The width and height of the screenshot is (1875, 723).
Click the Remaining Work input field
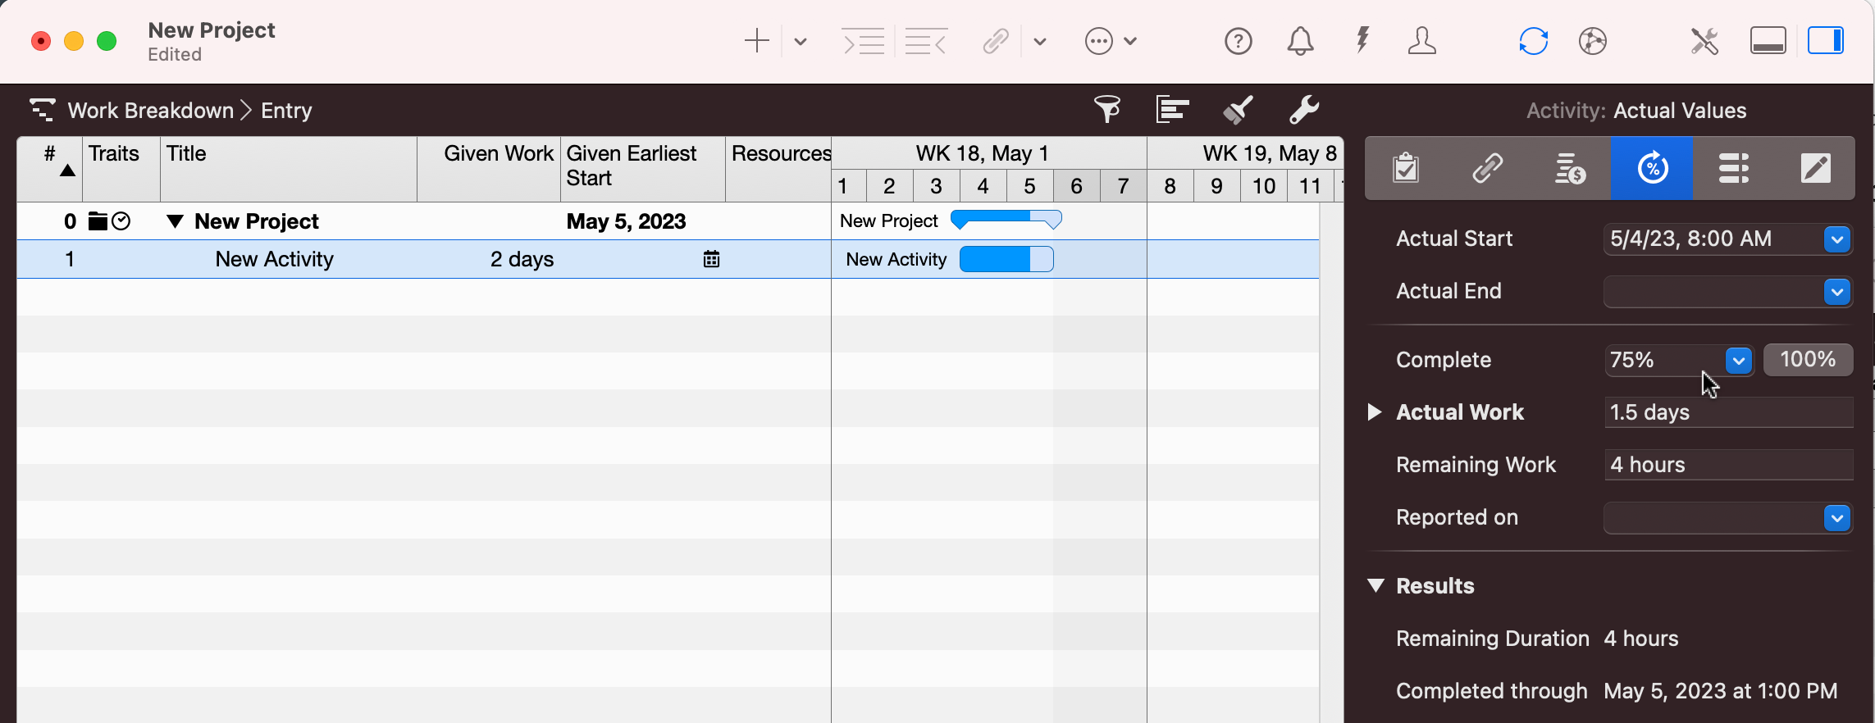pyautogui.click(x=1727, y=465)
